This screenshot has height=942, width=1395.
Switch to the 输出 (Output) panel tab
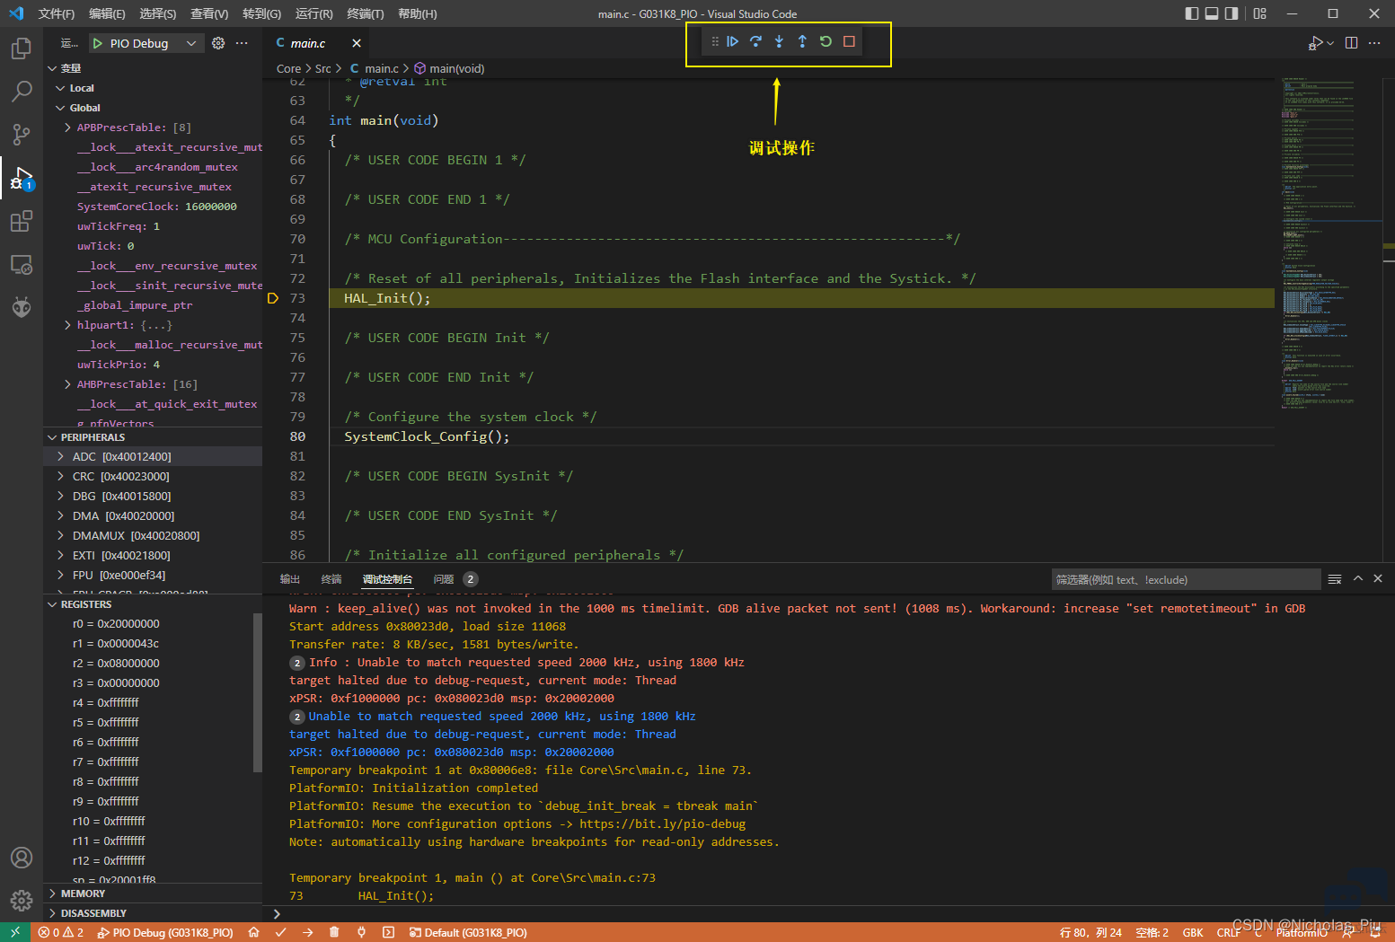[290, 579]
